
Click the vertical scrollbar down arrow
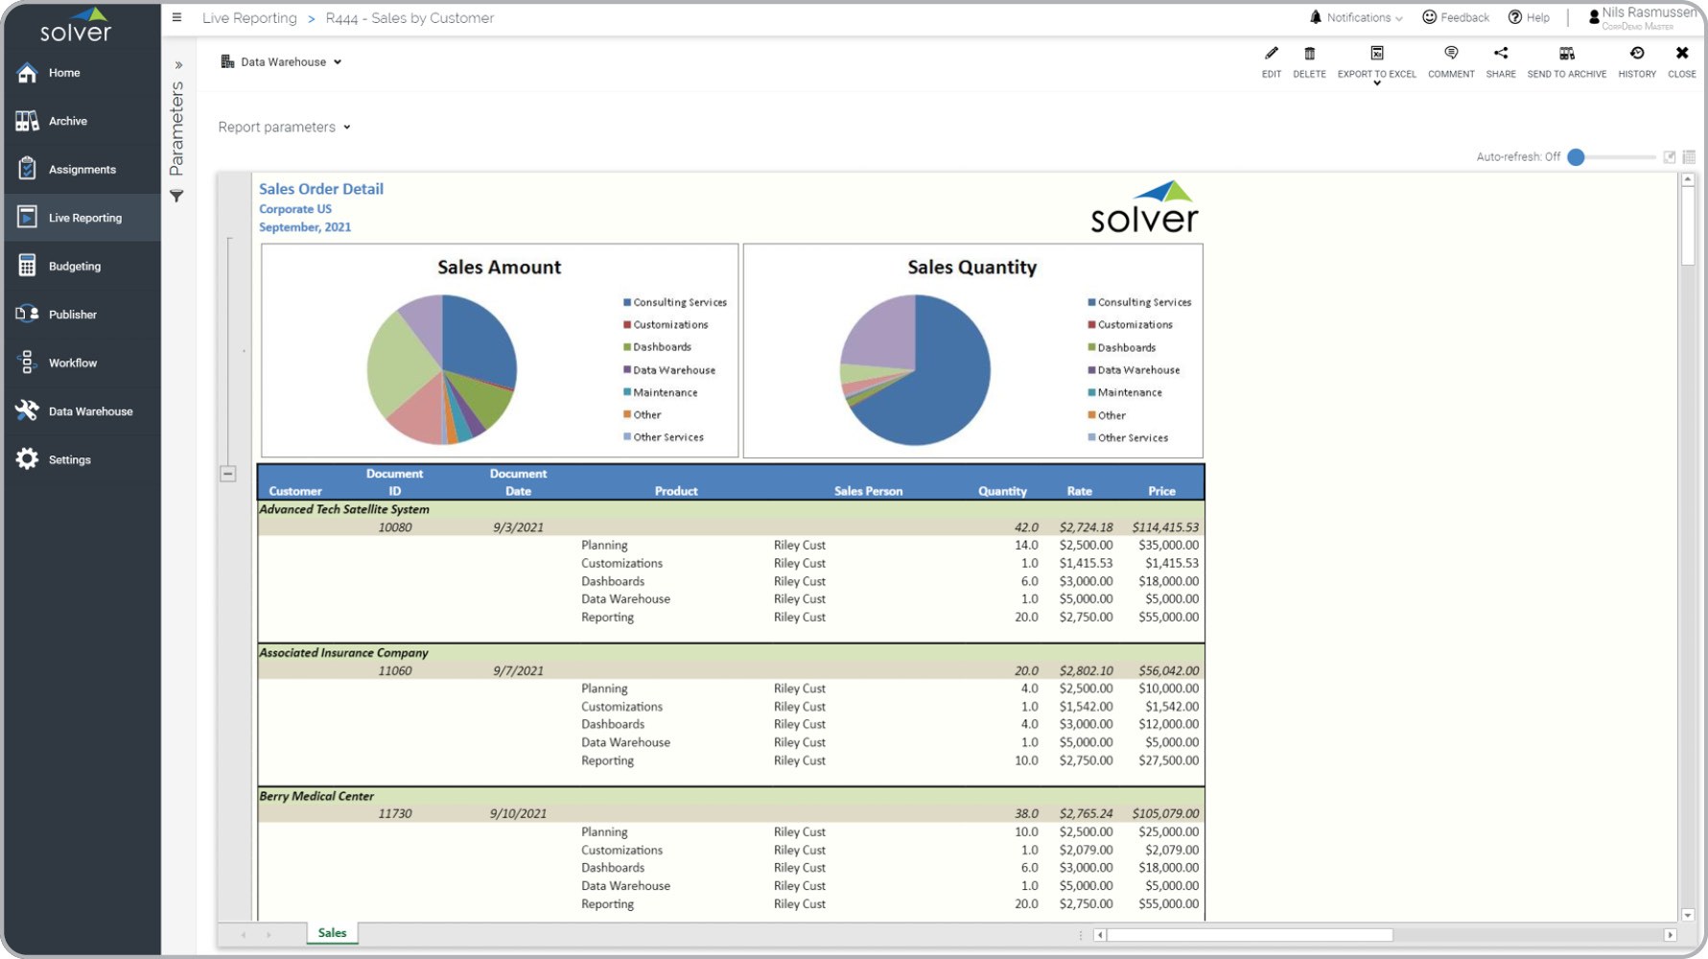1688,915
